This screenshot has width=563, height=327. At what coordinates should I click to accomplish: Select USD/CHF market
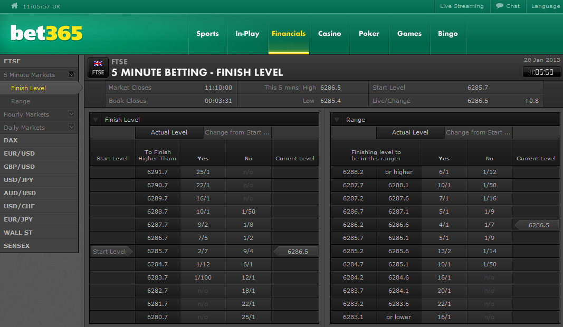(x=39, y=206)
